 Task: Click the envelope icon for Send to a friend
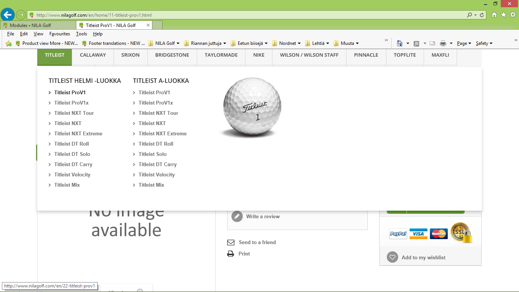coord(231,242)
